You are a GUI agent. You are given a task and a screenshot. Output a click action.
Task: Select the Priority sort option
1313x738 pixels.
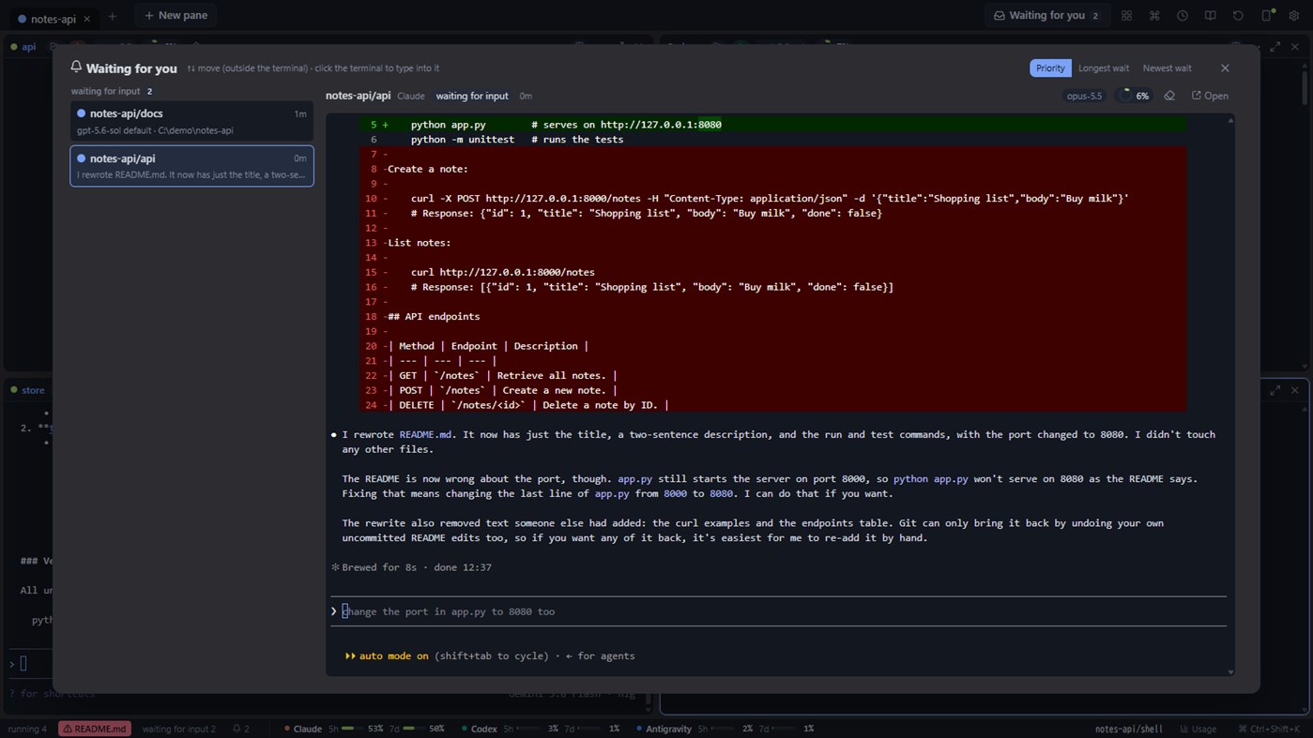click(x=1050, y=68)
